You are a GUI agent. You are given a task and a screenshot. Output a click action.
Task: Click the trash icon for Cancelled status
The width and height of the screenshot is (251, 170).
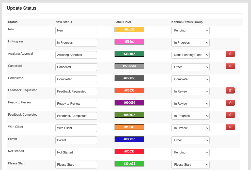(230, 66)
